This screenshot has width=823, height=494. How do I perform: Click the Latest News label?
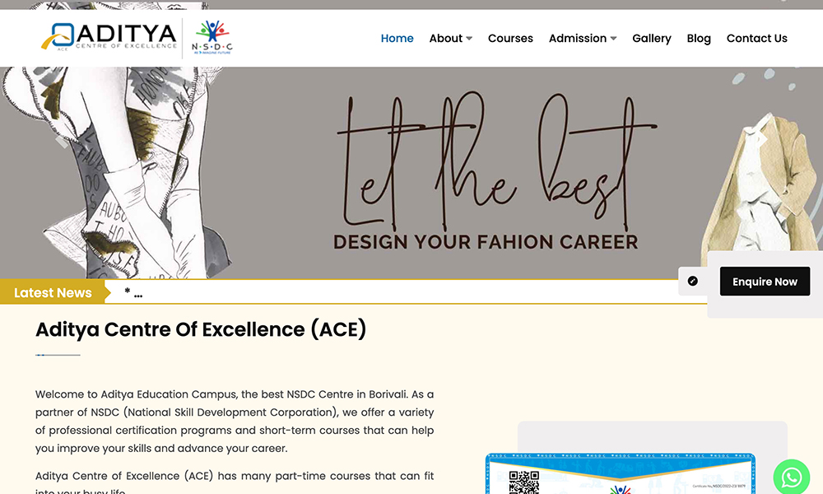pyautogui.click(x=53, y=292)
